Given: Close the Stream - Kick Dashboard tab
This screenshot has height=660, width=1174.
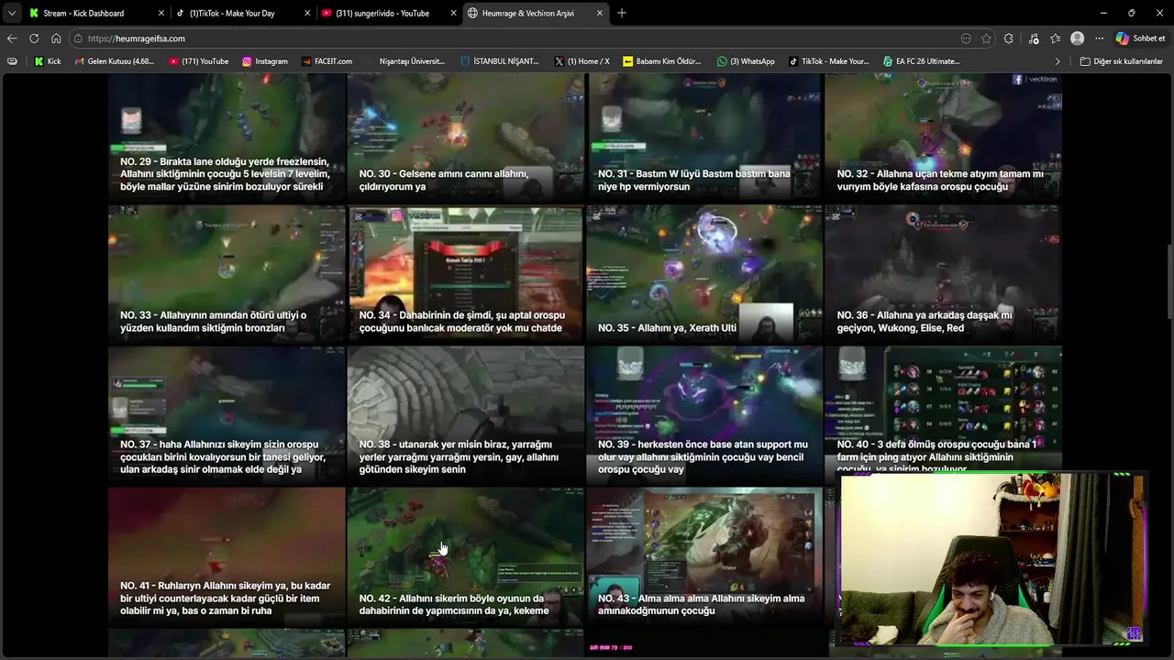Looking at the screenshot, I should click(161, 13).
